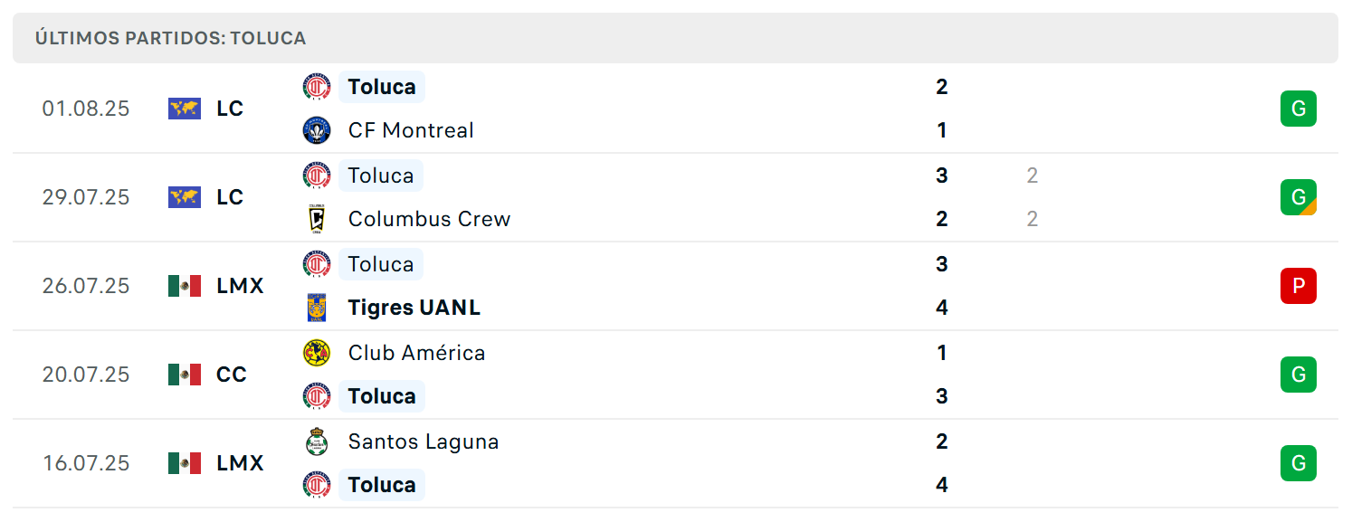Click the world-map flag icon beside 01.08.25
The height and width of the screenshot is (522, 1352).
[185, 109]
